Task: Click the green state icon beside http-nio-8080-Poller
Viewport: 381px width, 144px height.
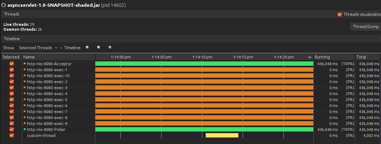Action: pyautogui.click(x=24, y=129)
